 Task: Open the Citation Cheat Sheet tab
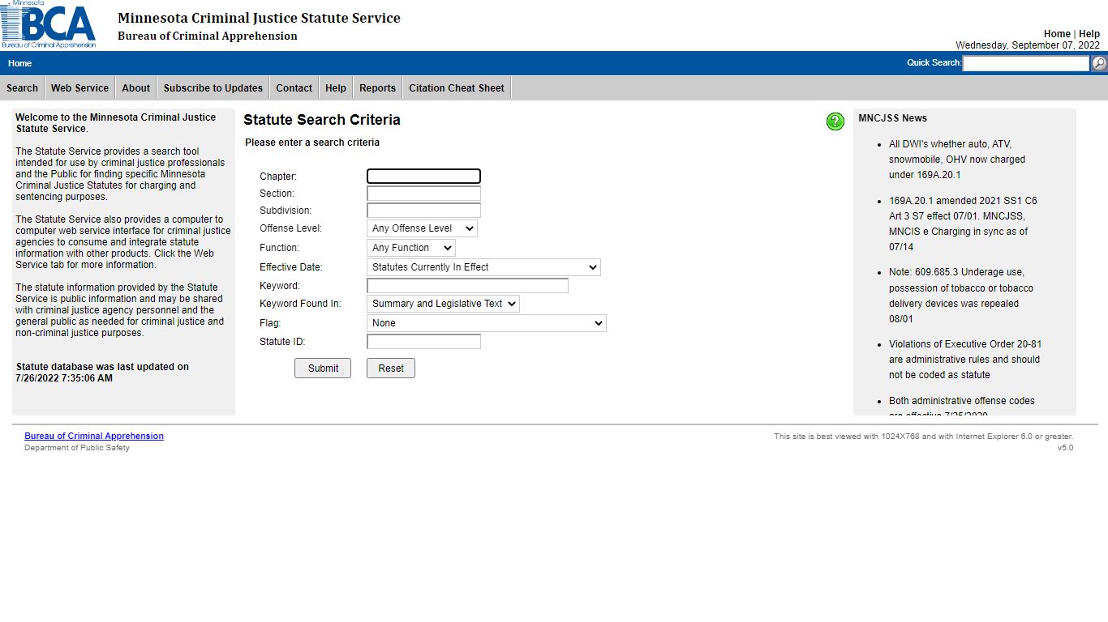(x=457, y=88)
